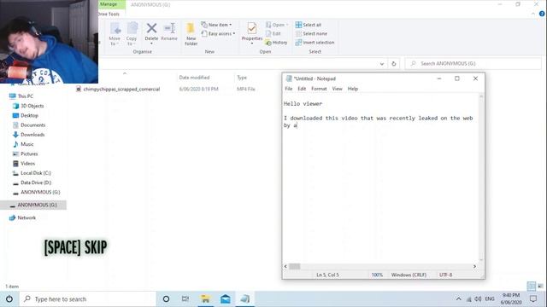The height and width of the screenshot is (307, 547).
Task: Click Edit in the Open group
Action: (x=273, y=33)
